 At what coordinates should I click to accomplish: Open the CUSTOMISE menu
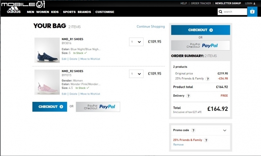pos(105,12)
